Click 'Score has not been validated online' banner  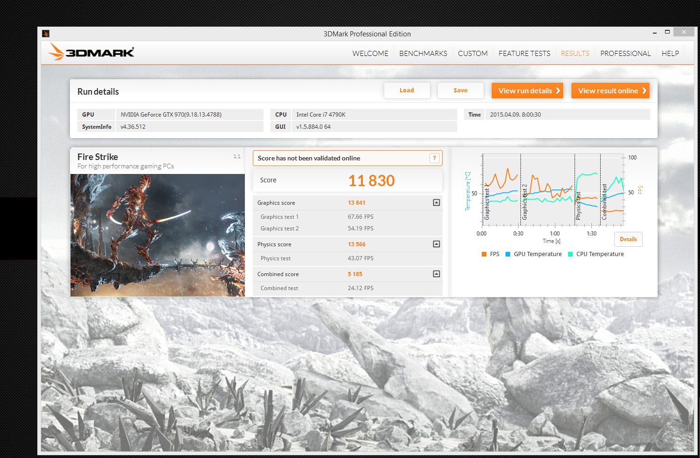coord(347,158)
